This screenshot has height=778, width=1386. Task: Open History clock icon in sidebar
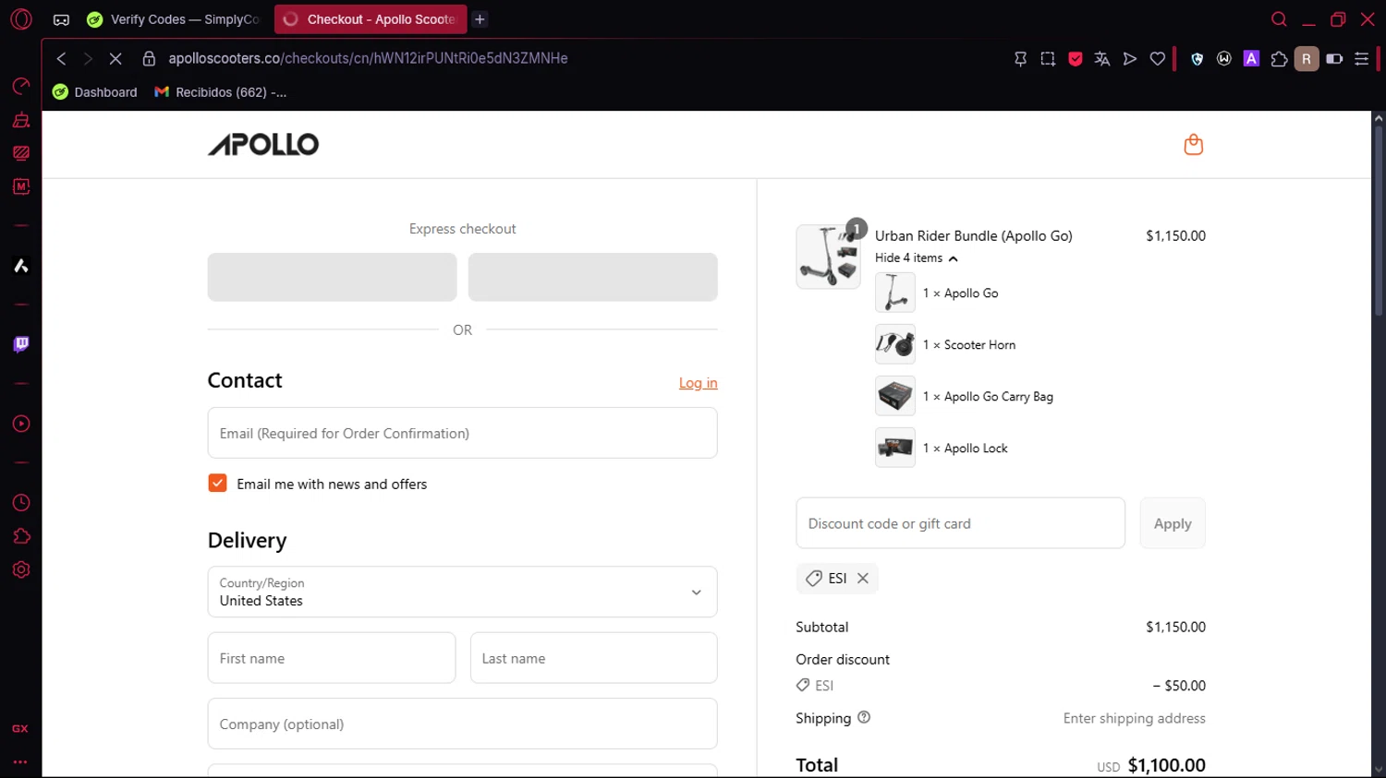coord(20,503)
